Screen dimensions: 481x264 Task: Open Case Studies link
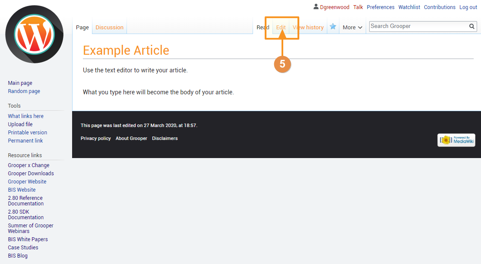click(23, 248)
